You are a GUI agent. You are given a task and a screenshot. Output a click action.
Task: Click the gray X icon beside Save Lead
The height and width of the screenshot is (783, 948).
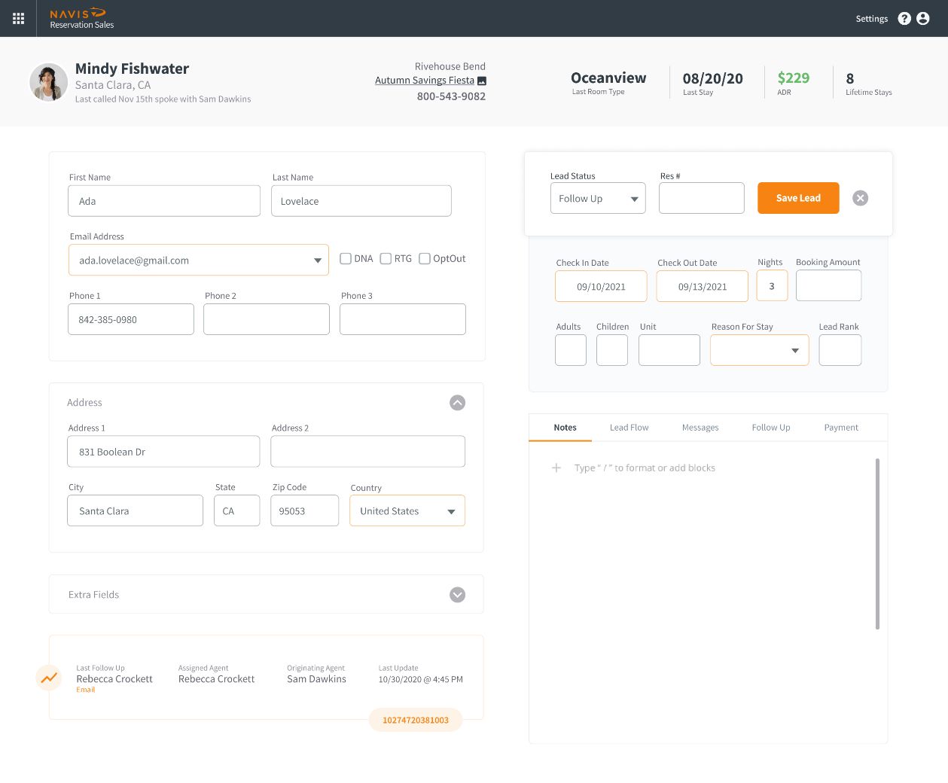pos(860,198)
